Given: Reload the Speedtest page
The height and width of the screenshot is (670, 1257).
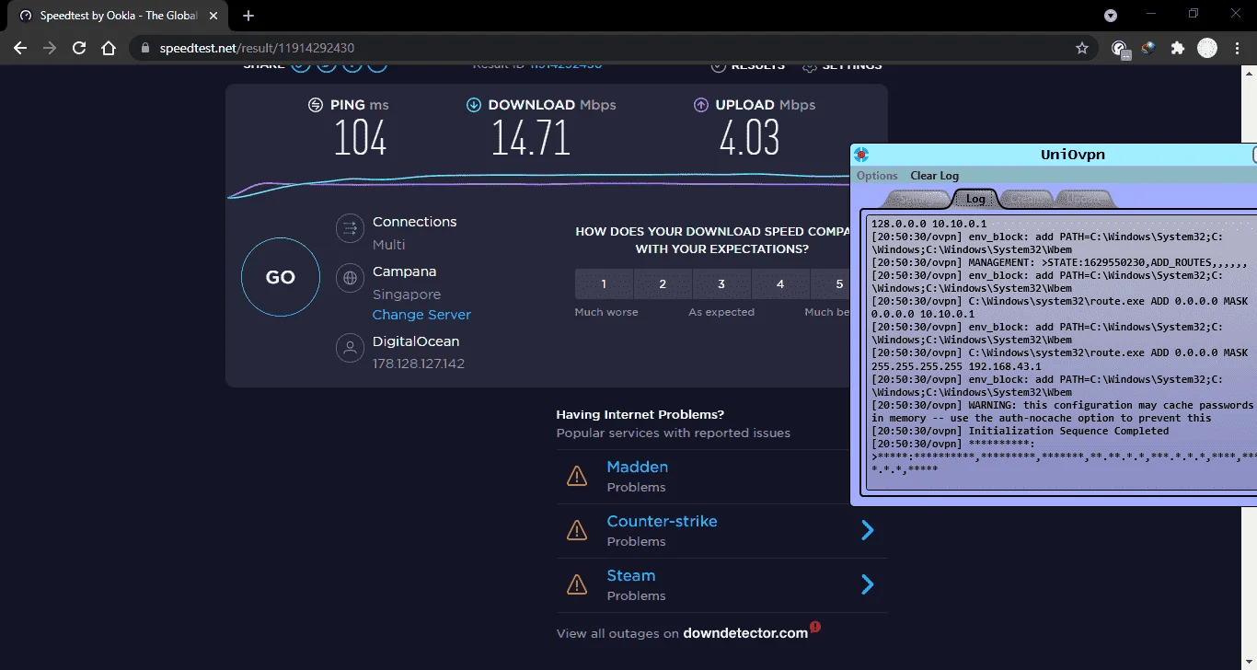Looking at the screenshot, I should click(79, 48).
